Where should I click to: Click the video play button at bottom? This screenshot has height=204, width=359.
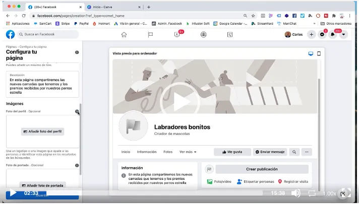click(13, 193)
